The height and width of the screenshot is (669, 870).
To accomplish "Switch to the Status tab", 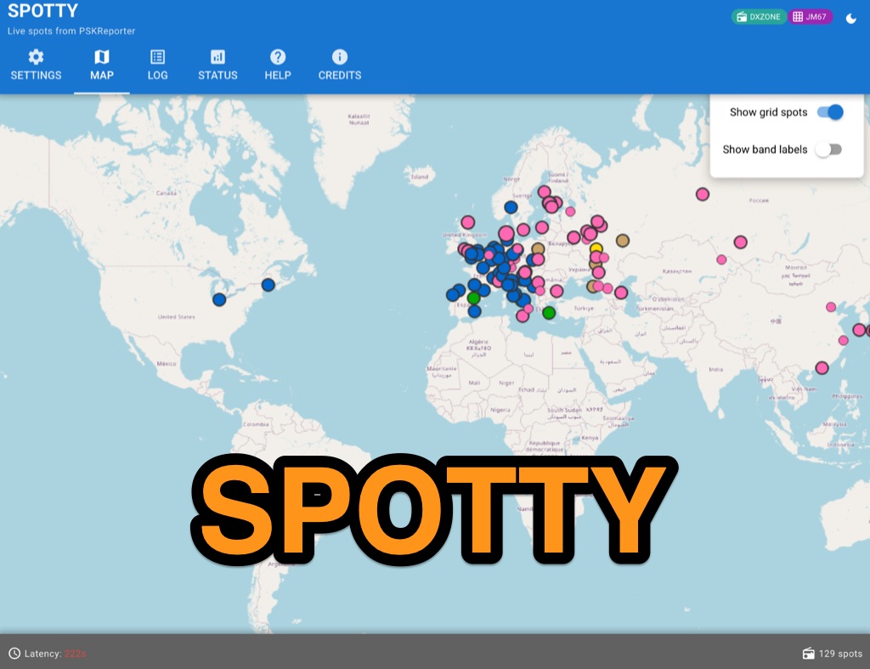I will click(217, 65).
